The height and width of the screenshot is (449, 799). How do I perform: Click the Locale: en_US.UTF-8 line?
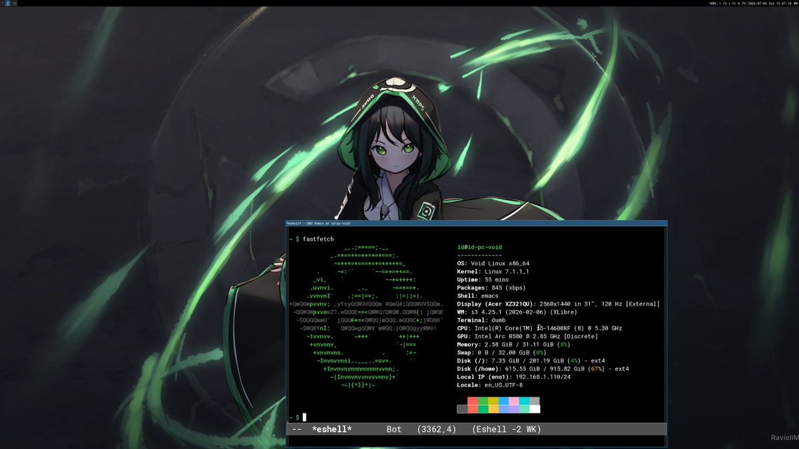[489, 385]
